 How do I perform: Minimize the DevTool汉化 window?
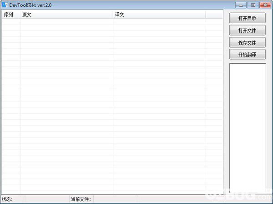point(241,5)
